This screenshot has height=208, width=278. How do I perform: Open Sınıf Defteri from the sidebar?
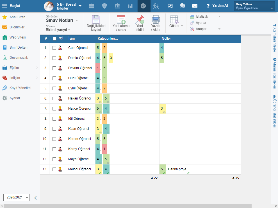pyautogui.click(x=19, y=48)
